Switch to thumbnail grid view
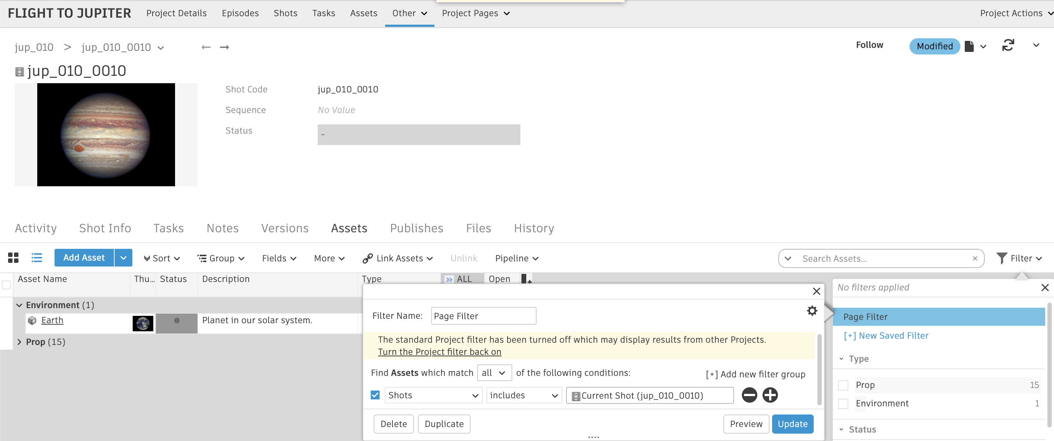1054x441 pixels. pyautogui.click(x=13, y=258)
